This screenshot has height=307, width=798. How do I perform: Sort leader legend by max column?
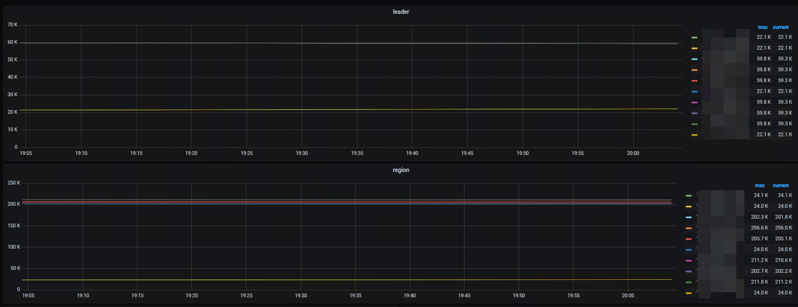762,27
